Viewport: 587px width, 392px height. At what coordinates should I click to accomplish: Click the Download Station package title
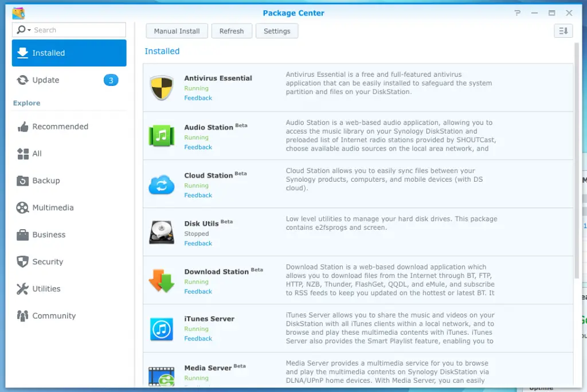coord(216,272)
